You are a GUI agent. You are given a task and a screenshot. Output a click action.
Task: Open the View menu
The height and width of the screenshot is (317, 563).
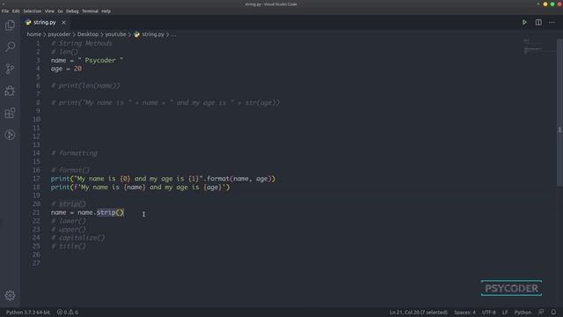tap(49, 11)
